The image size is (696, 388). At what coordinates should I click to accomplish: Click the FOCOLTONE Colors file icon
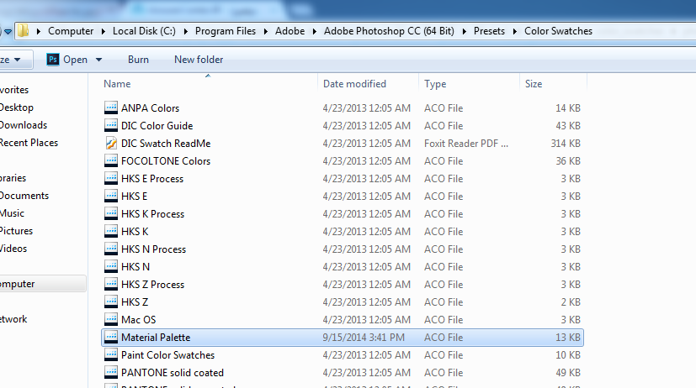click(x=111, y=161)
